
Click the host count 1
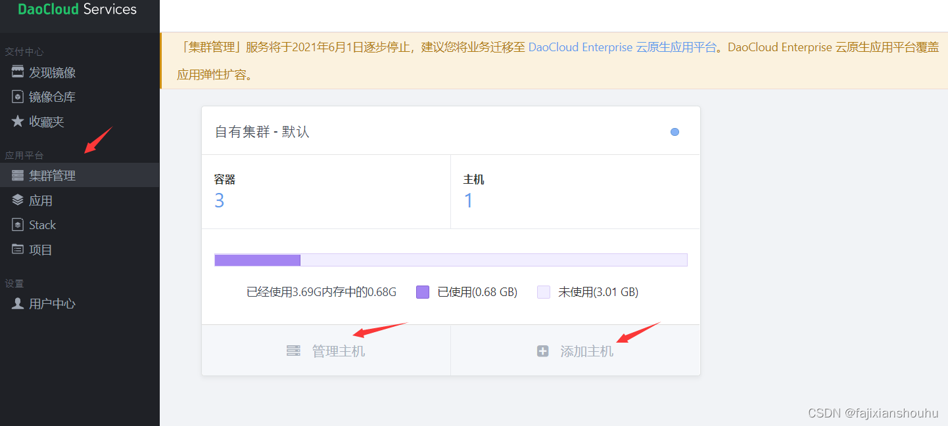(469, 201)
